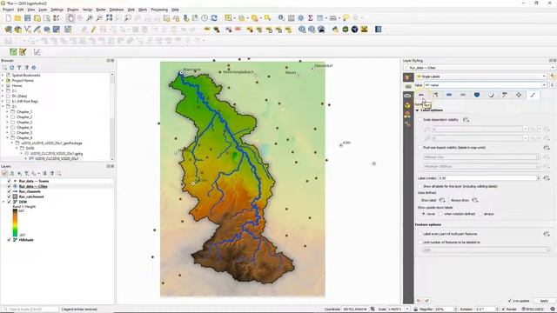
Task: Select the Chapter_4 folder in Browser
Action: click(x=24, y=128)
